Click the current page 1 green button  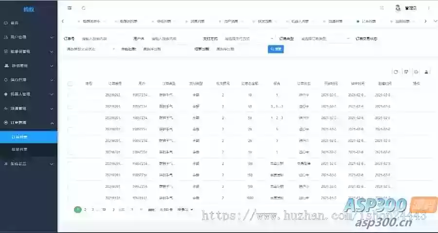[x=78, y=210]
